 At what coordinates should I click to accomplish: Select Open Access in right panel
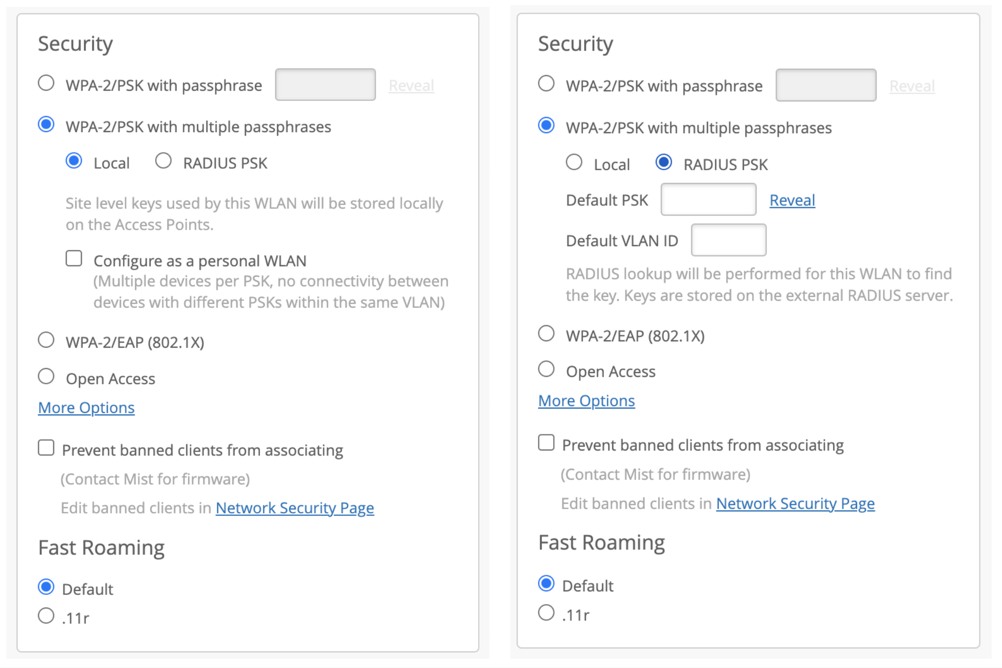pos(546,369)
